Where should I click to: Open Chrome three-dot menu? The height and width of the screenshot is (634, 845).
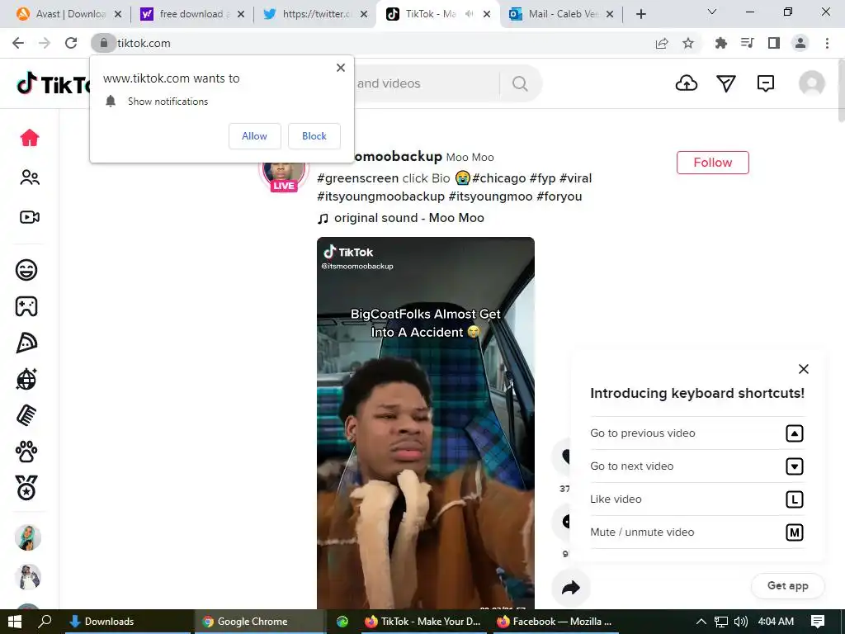827,43
